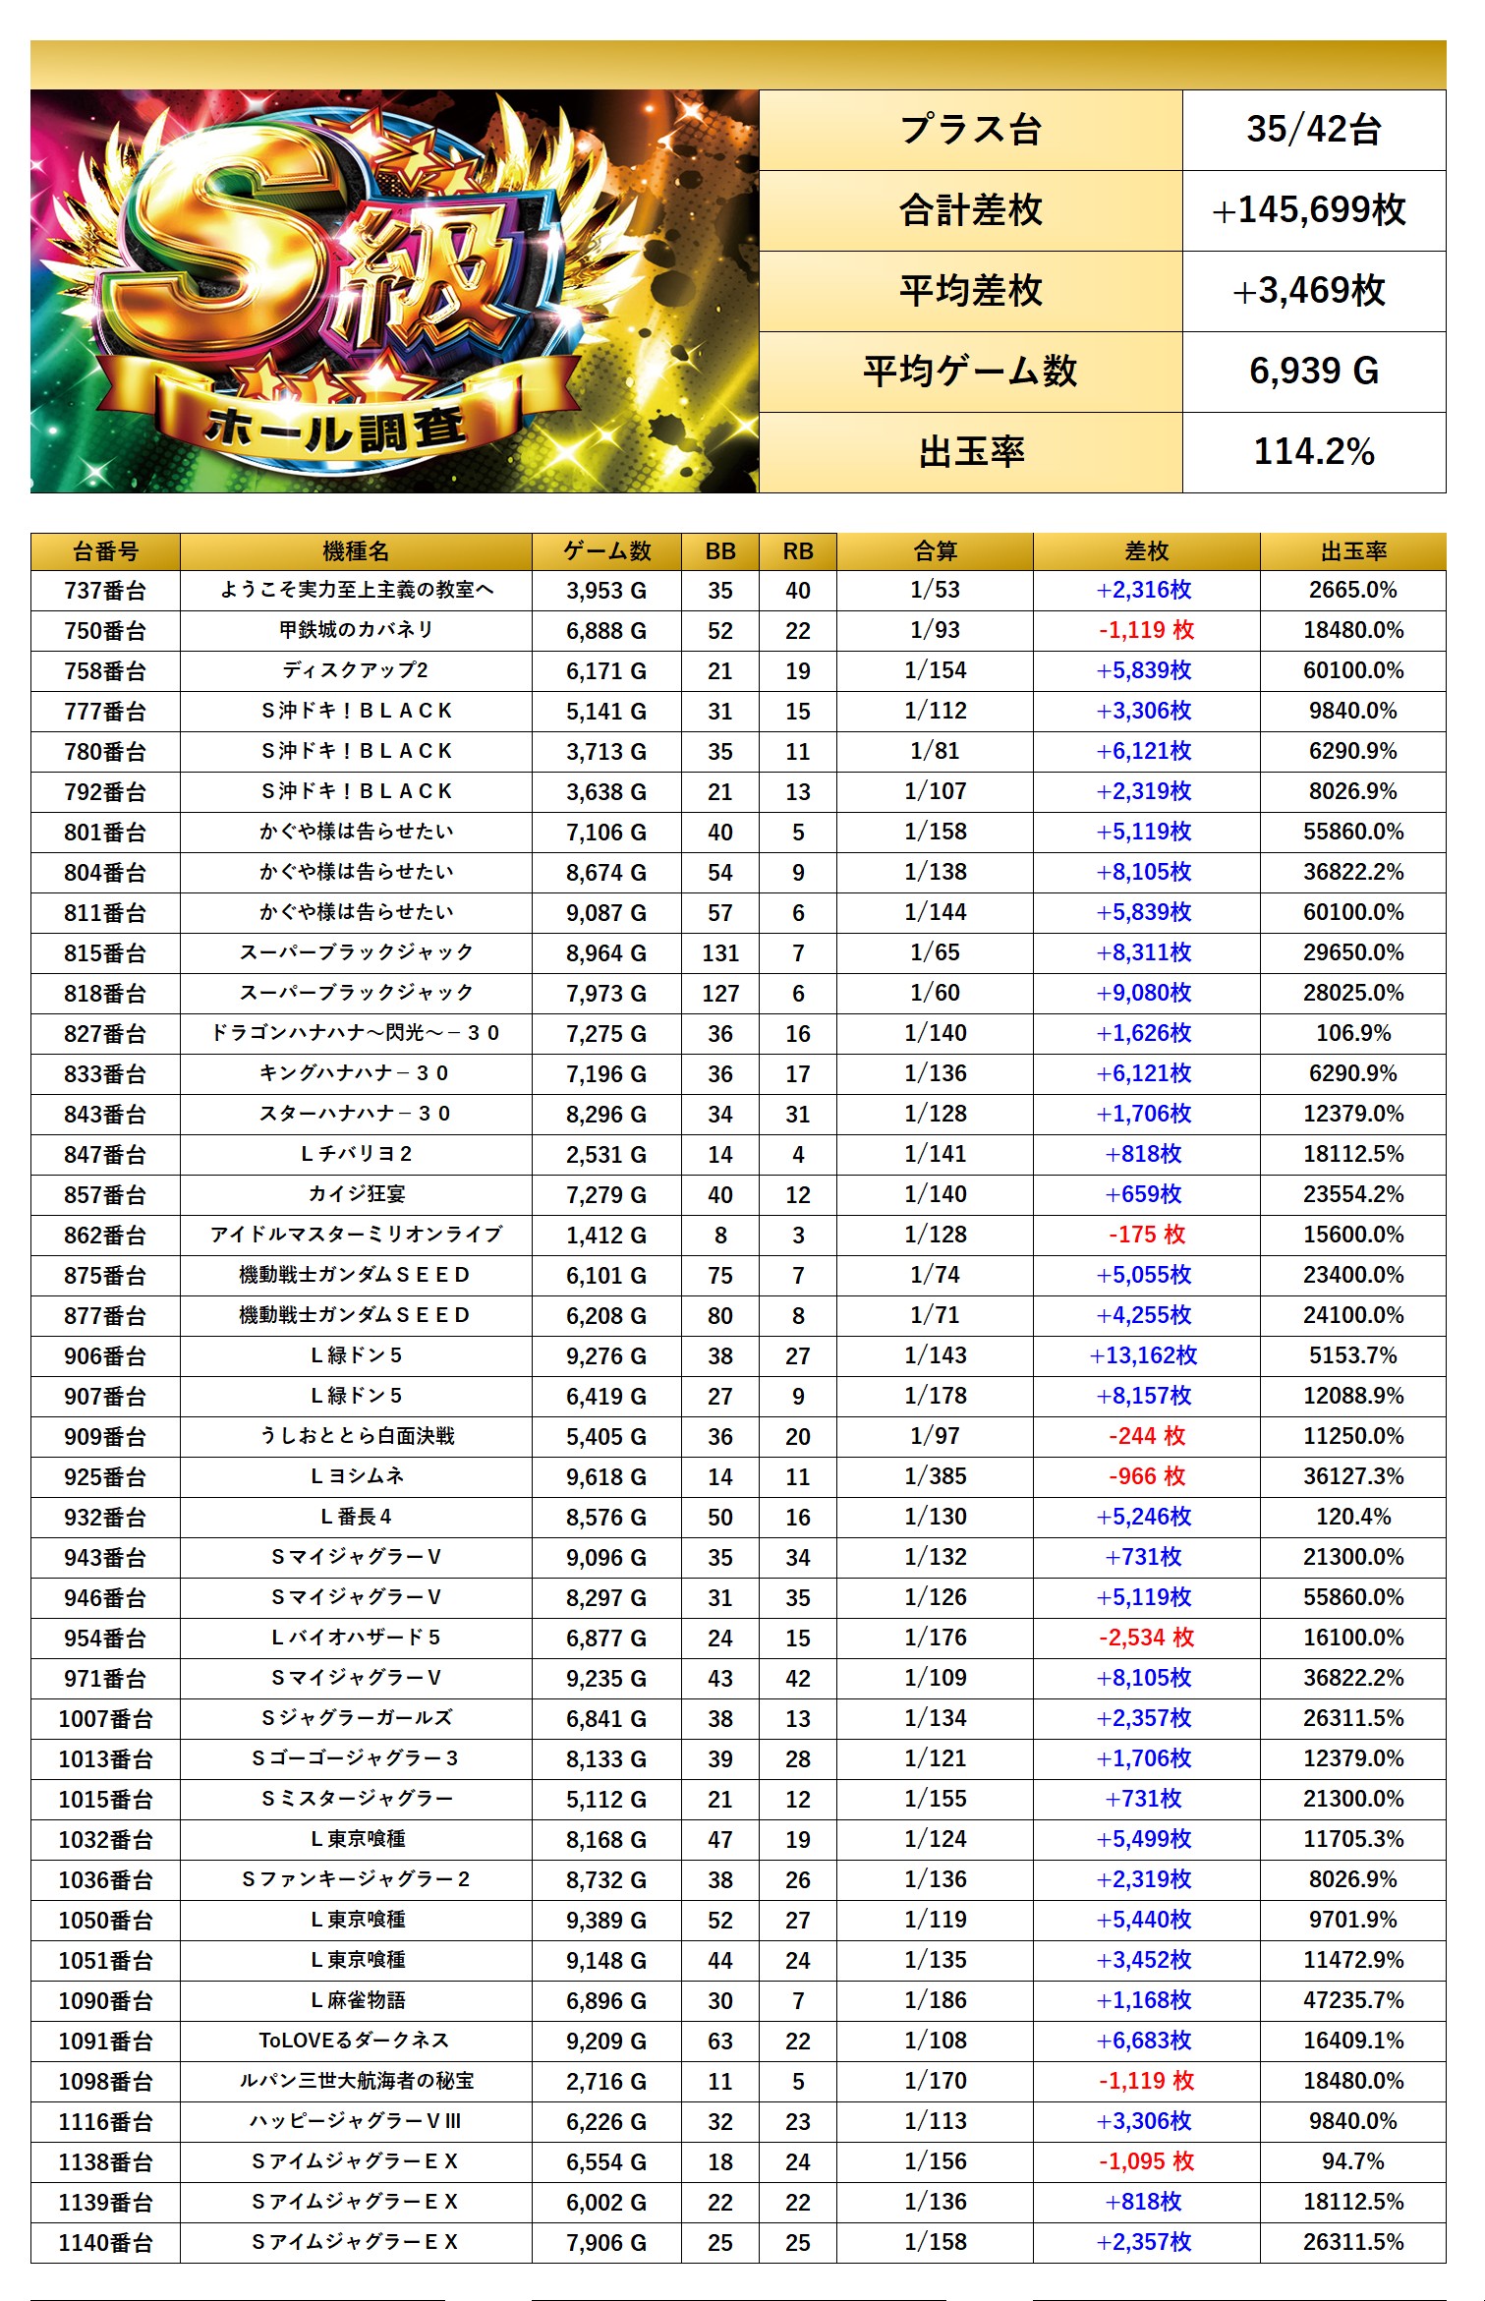Select the ようこそ実力至上主義の教室へ machine name
The width and height of the screenshot is (1485, 2301).
coord(356,590)
